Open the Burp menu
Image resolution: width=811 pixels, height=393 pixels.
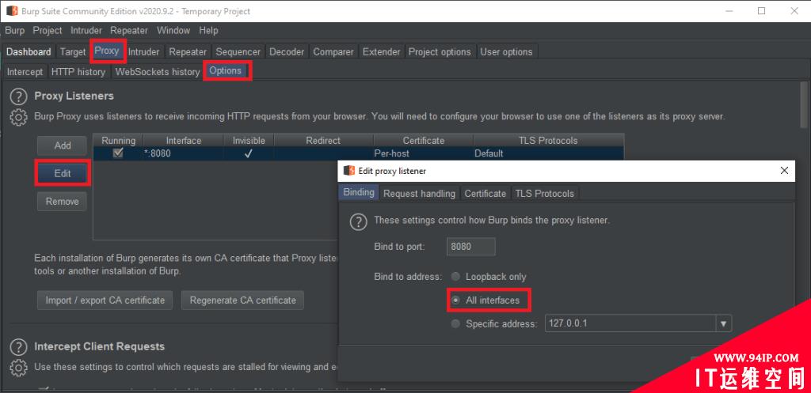click(x=14, y=31)
